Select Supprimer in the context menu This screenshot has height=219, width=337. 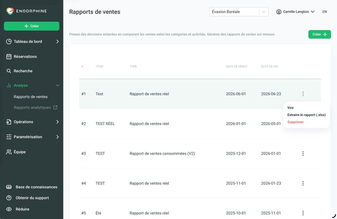[296, 122]
